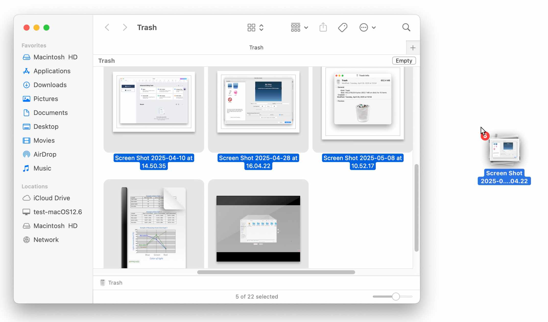The image size is (548, 322).
Task: Click the back navigation arrow
Action: [107, 27]
